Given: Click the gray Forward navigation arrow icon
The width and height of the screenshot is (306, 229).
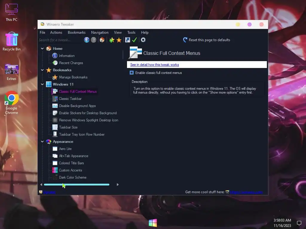Looking at the screenshot, I should pos(94,40).
